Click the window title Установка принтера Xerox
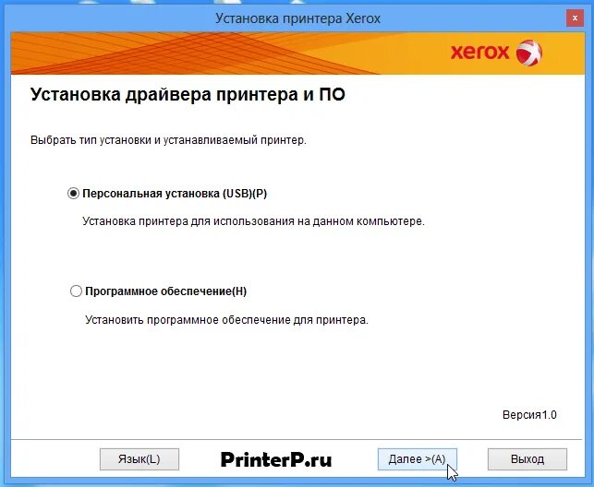The height and width of the screenshot is (487, 594). pyautogui.click(x=297, y=18)
